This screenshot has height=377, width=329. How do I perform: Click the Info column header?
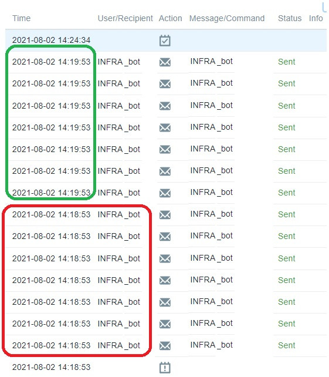316,18
